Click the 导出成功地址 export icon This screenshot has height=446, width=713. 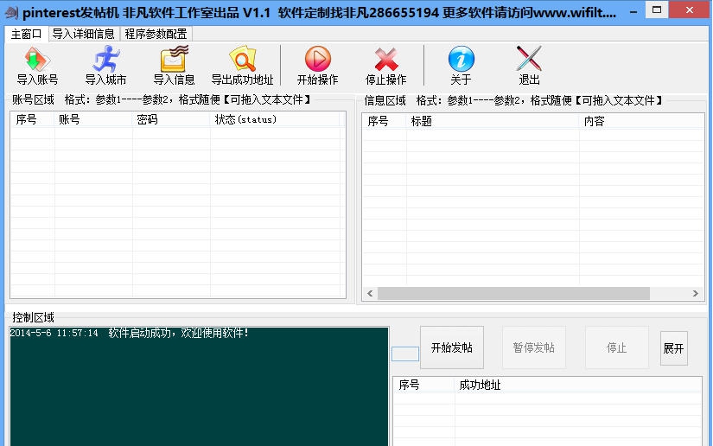tap(242, 59)
